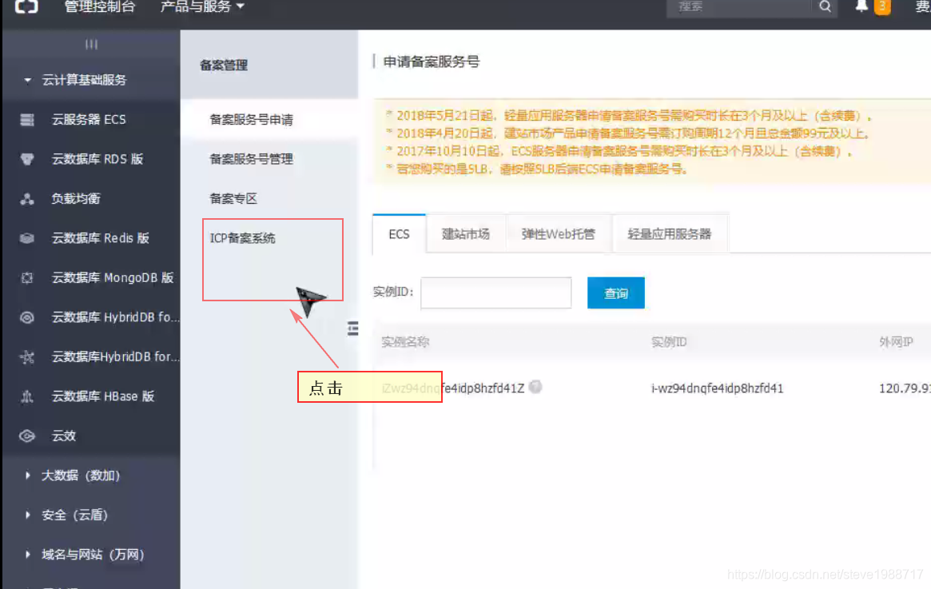Image resolution: width=931 pixels, height=589 pixels.
Task: Click the orange notification count badge
Action: pos(882,6)
